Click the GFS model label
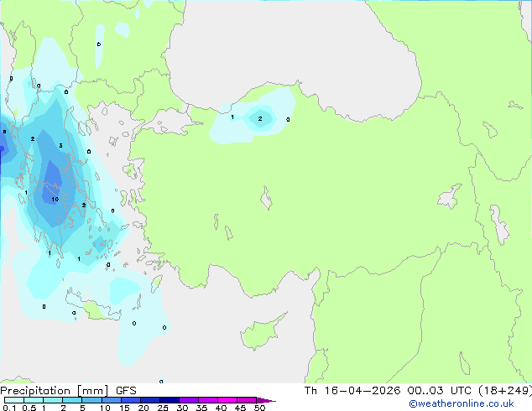The image size is (532, 411). click(x=126, y=391)
